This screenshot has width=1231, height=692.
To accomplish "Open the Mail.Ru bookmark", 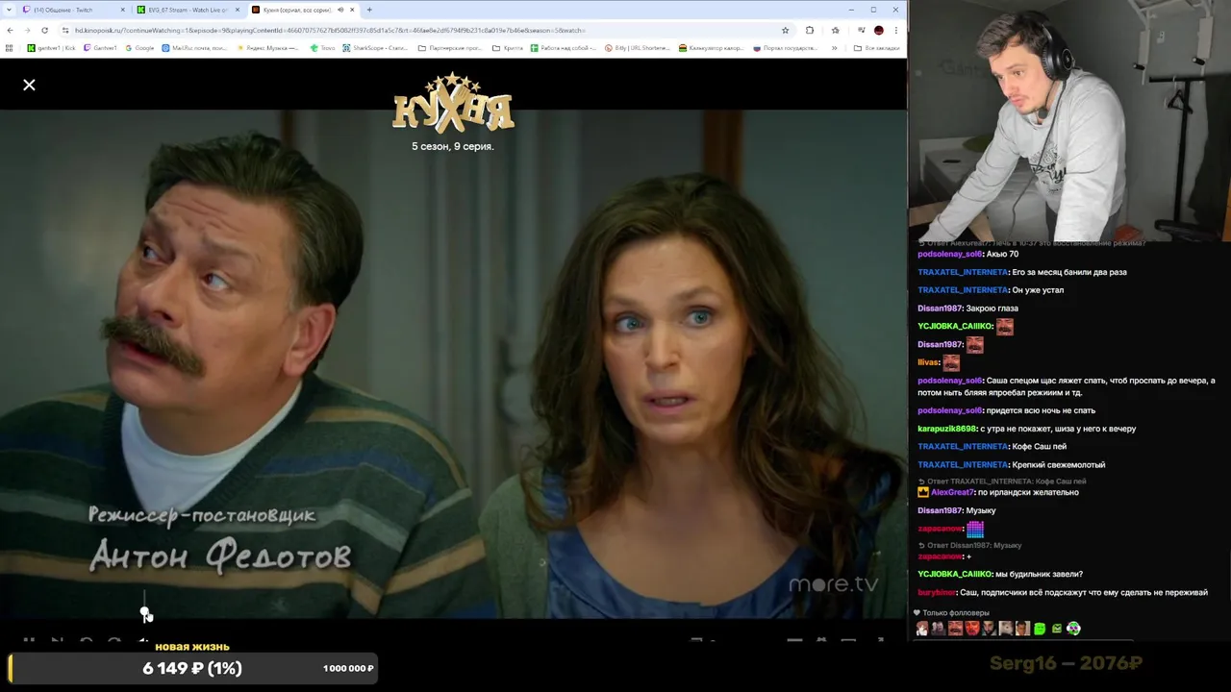I will pos(194,47).
